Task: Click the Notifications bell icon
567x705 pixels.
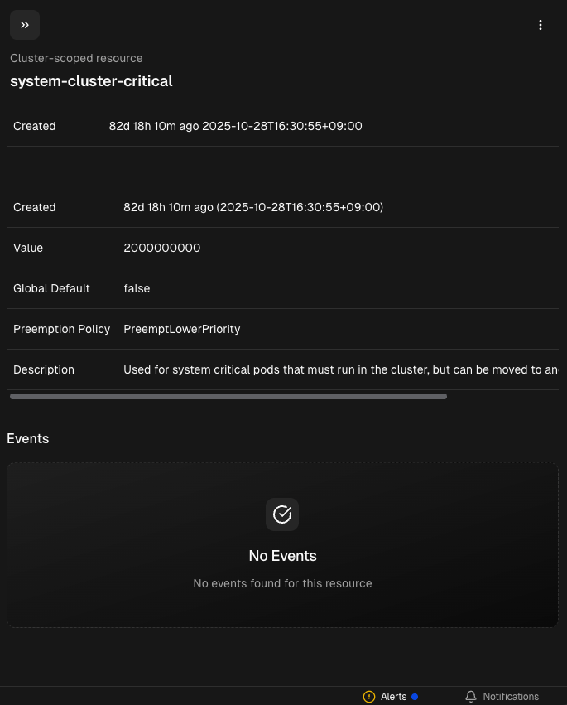Action: click(471, 697)
